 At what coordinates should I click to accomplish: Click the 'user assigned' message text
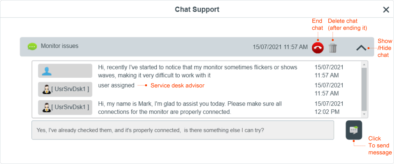[116, 85]
